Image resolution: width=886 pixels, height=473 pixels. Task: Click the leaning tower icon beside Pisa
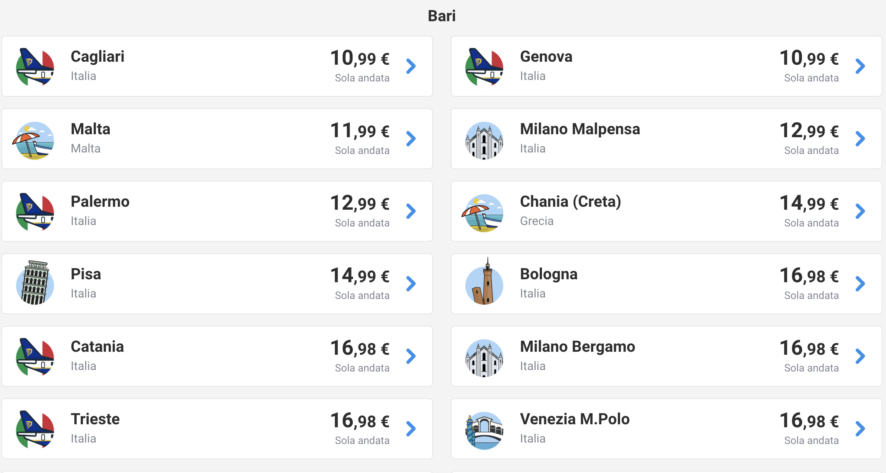[35, 283]
